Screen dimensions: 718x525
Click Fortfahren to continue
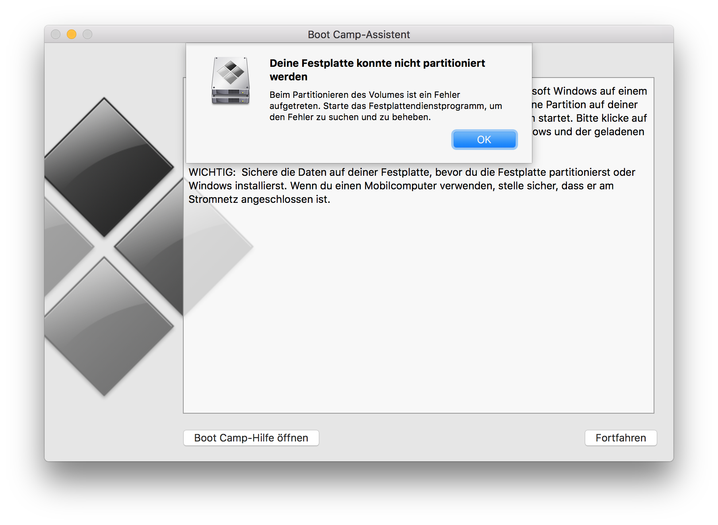621,438
